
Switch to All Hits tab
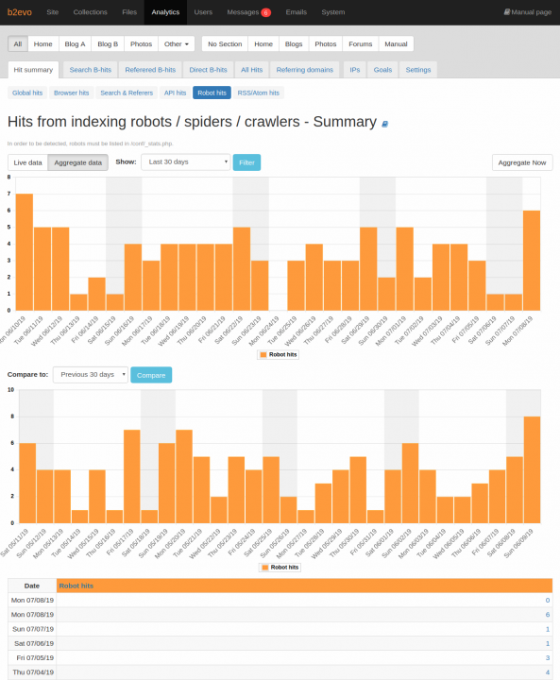click(251, 70)
